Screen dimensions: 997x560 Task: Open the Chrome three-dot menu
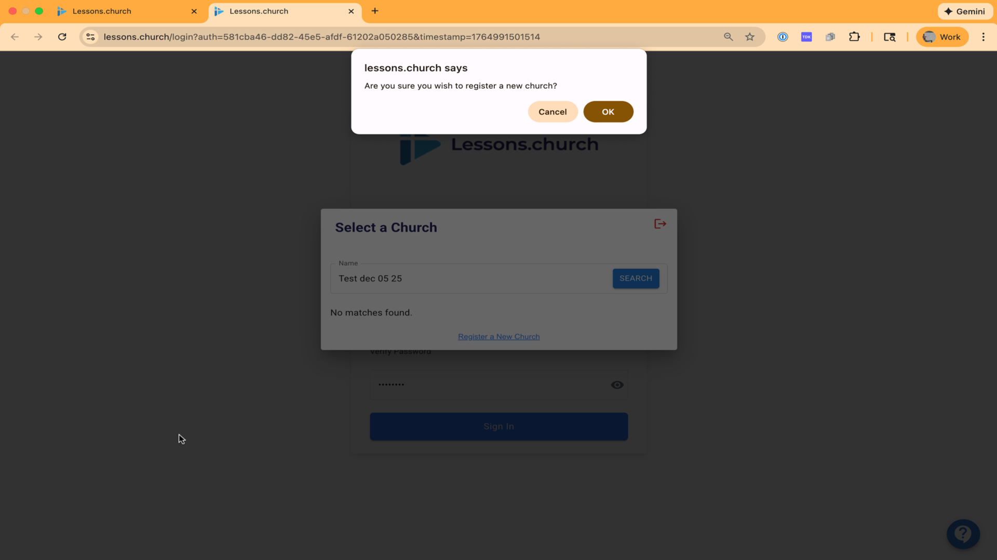click(983, 37)
